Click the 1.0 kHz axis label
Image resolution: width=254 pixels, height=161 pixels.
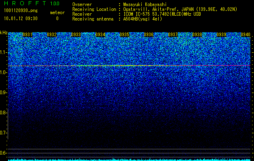pyautogui.click(x=3, y=72)
